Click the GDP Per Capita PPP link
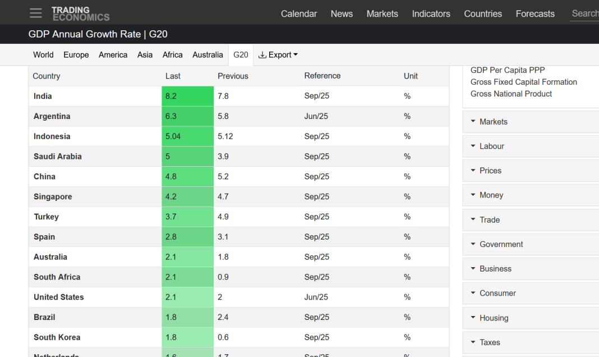 click(x=507, y=71)
